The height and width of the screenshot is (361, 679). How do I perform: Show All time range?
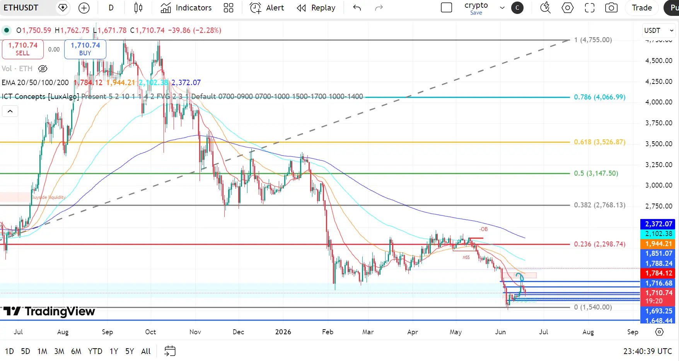[146, 351]
